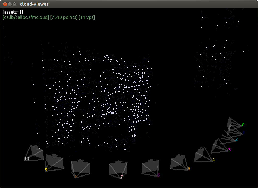Click the calib/calibc.sfmcloud filename text

pyautogui.click(x=26, y=17)
